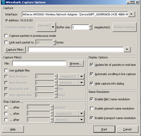141x136 pixels.
Task: Uncheck Update list of packets in real time
Action: [x=91, y=65]
